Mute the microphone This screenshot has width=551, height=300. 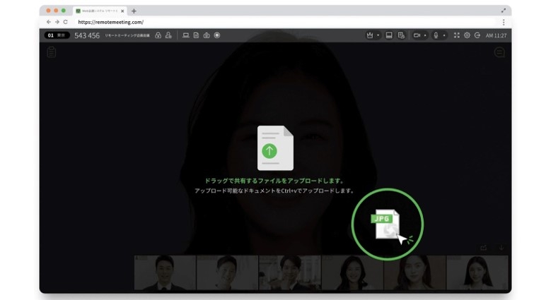click(x=436, y=35)
